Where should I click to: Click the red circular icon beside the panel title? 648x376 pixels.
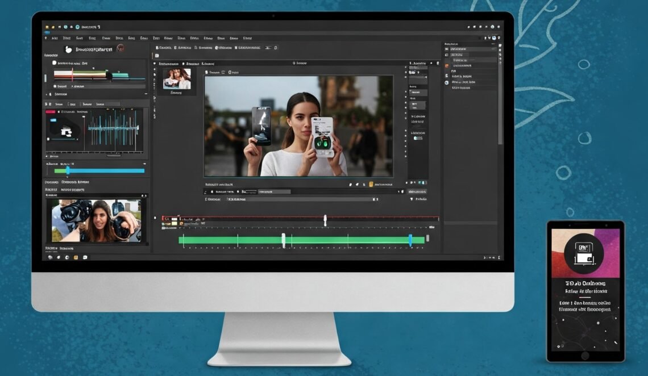tap(121, 48)
